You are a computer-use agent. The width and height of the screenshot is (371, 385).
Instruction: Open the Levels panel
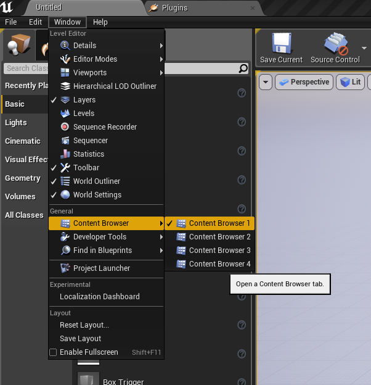(x=106, y=113)
